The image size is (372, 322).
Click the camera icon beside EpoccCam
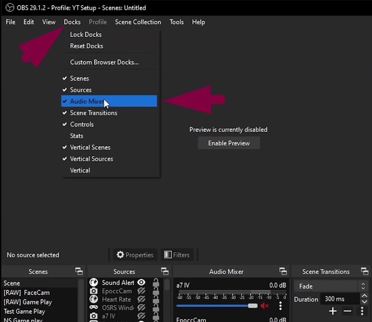click(94, 291)
